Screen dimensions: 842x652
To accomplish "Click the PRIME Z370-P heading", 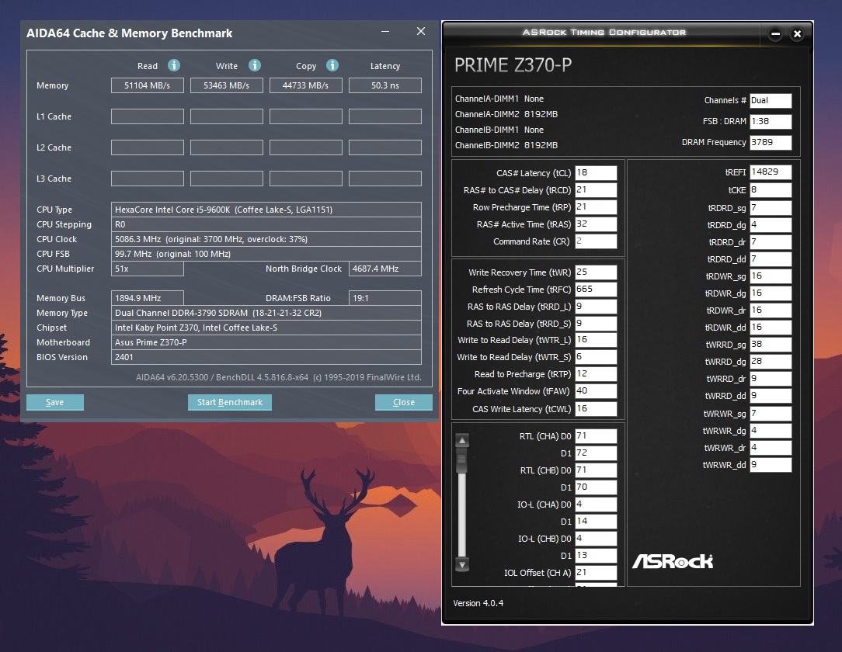I will pos(513,65).
